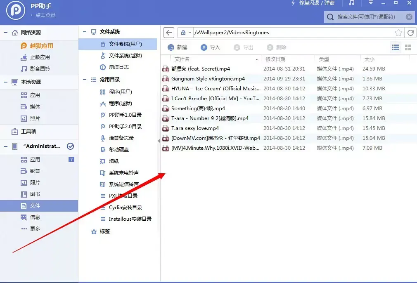This screenshot has width=417, height=283.
Task: Star the current folder path as favorite
Action: pos(398,33)
